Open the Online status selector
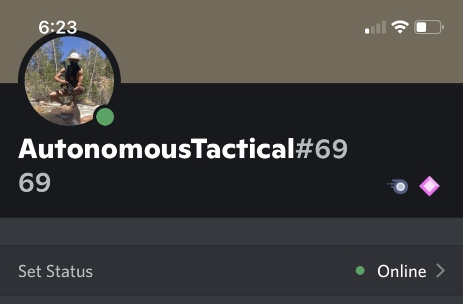 [x=402, y=271]
